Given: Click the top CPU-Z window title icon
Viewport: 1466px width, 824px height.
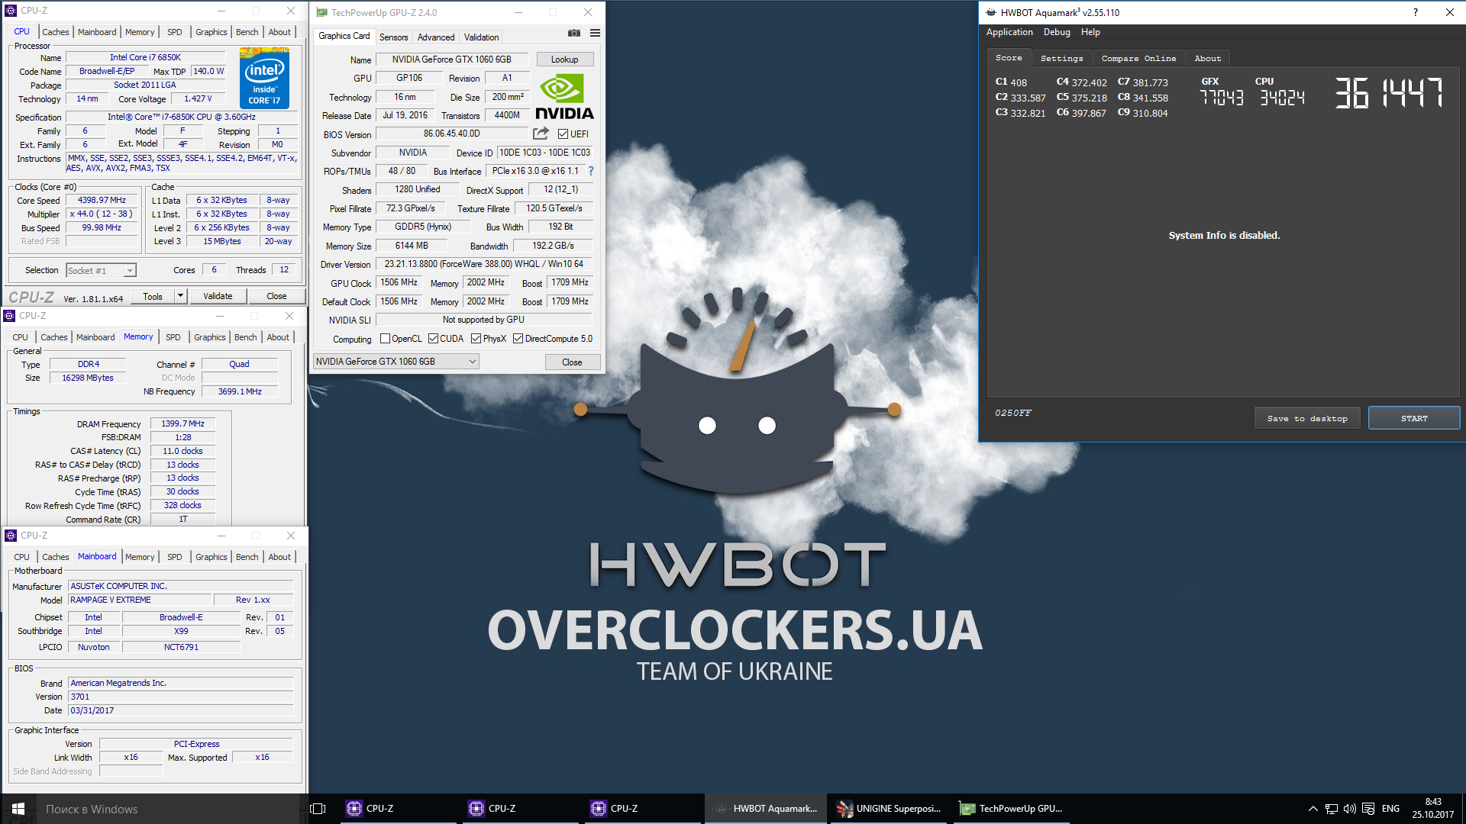Looking at the screenshot, I should [11, 11].
